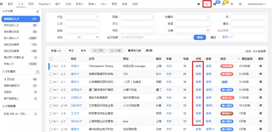Image resolution: width=272 pixels, height=132 pixels.
Task: Tick checkbox for 刘秋萍 row
Action: (x=51, y=106)
